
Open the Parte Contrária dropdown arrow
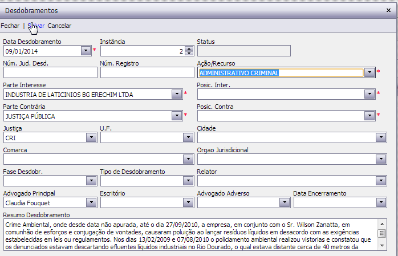point(176,116)
